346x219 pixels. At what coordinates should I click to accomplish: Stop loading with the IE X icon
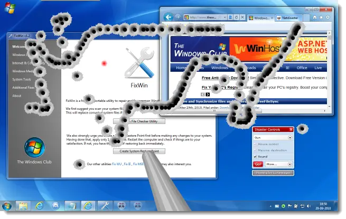click(x=242, y=17)
